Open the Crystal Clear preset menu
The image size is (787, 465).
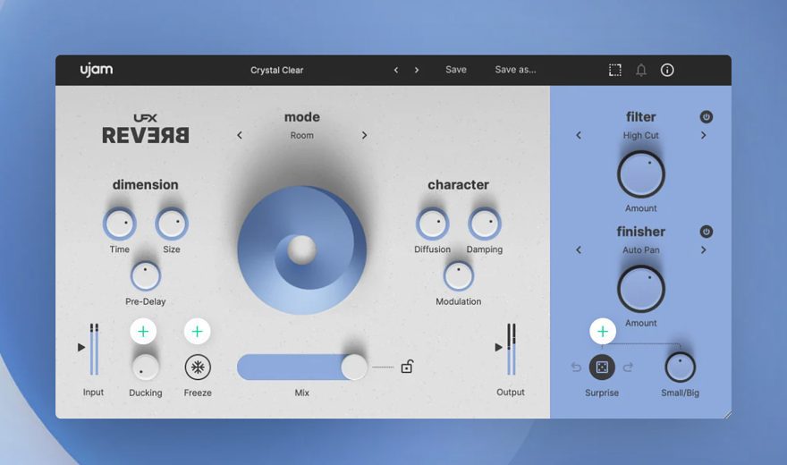pyautogui.click(x=277, y=70)
